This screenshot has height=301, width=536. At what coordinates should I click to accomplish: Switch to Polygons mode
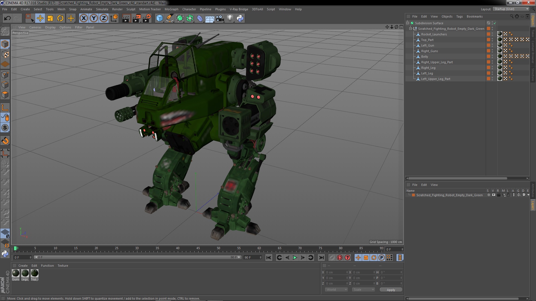coord(5,95)
